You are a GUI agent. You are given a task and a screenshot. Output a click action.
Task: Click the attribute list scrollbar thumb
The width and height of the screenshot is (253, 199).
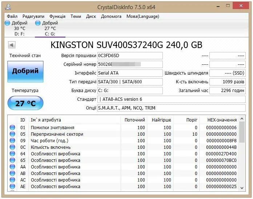[x=242, y=132]
